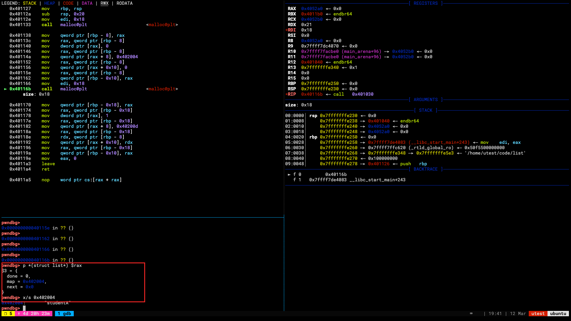
Task: Click the R9 value 0x7ffff7dc4070
Action: pyautogui.click(x=320, y=46)
